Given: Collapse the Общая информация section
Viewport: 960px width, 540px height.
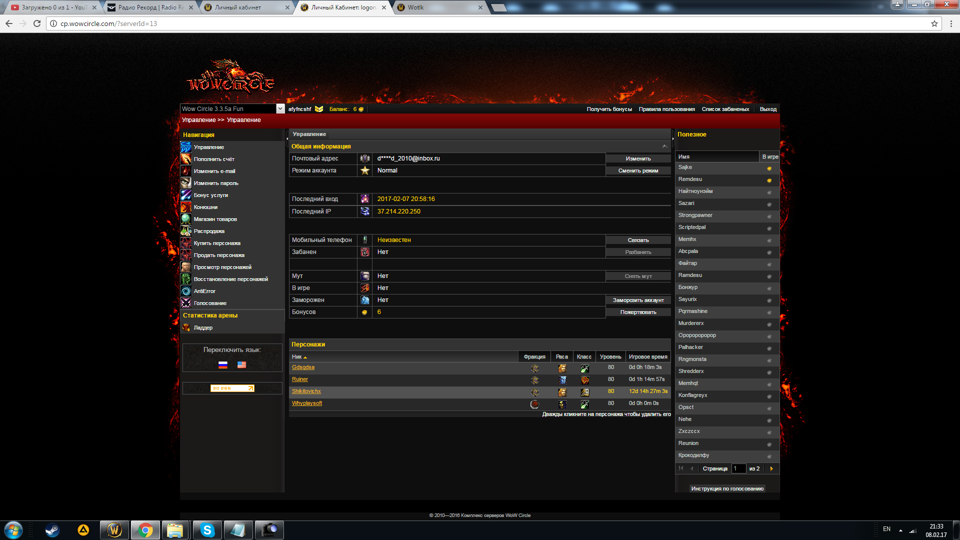Looking at the screenshot, I should tap(664, 146).
